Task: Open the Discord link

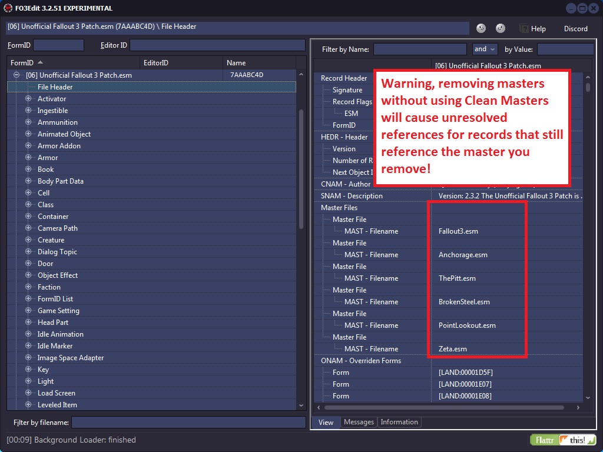Action: click(576, 28)
